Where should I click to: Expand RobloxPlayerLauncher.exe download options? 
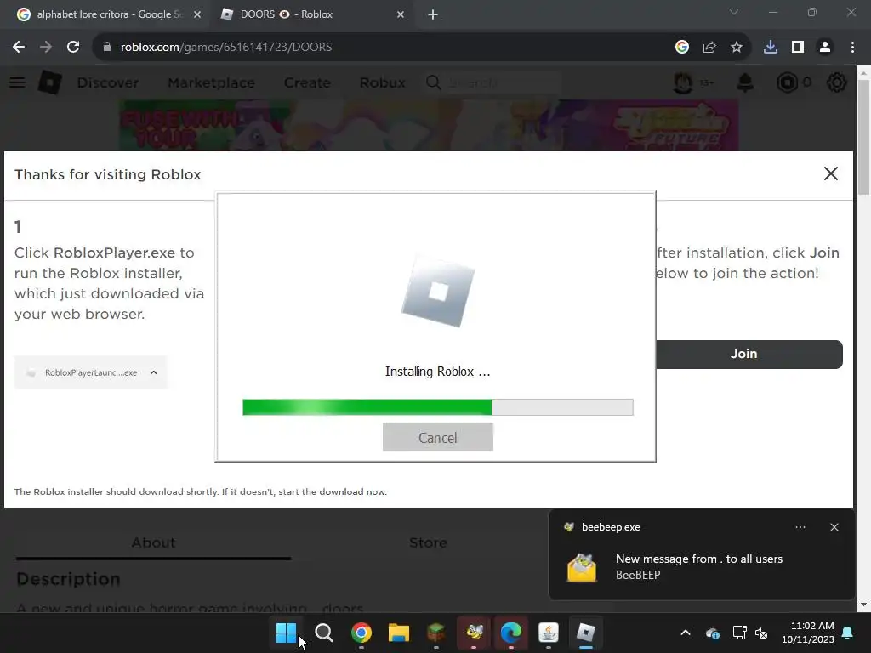(x=154, y=372)
